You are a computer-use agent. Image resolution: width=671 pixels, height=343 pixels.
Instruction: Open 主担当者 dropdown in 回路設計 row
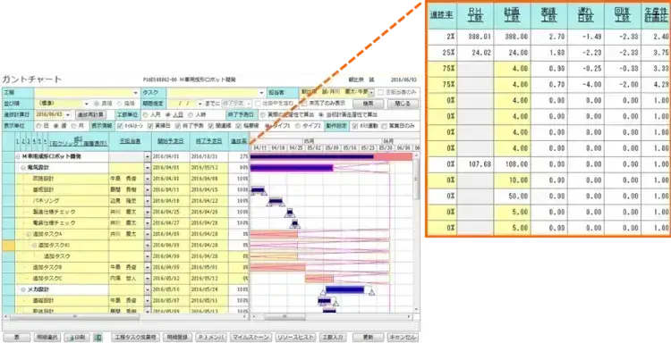148,179
